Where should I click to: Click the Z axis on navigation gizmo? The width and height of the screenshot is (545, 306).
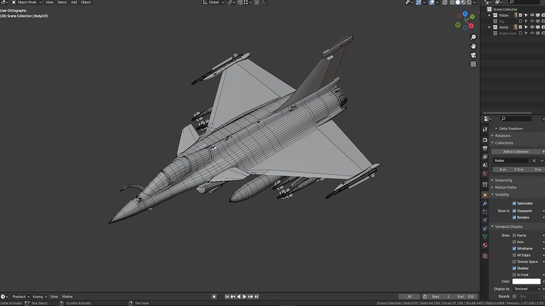pyautogui.click(x=465, y=14)
